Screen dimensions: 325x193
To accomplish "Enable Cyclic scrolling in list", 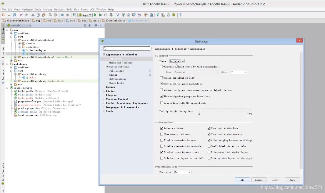I will [x=161, y=78].
